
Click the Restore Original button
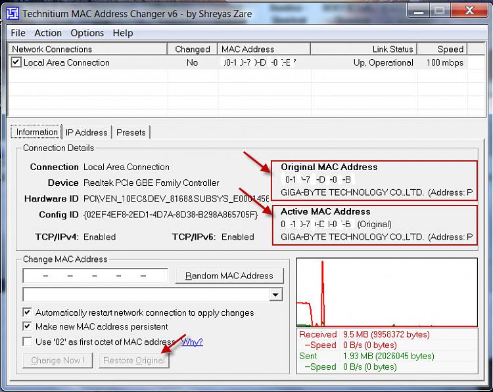[x=134, y=360]
